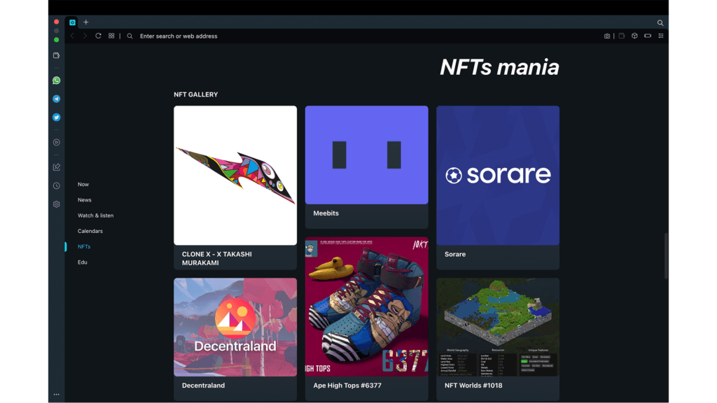Image resolution: width=717 pixels, height=403 pixels.
Task: Take a snapshot with camera icon
Action: 607,36
